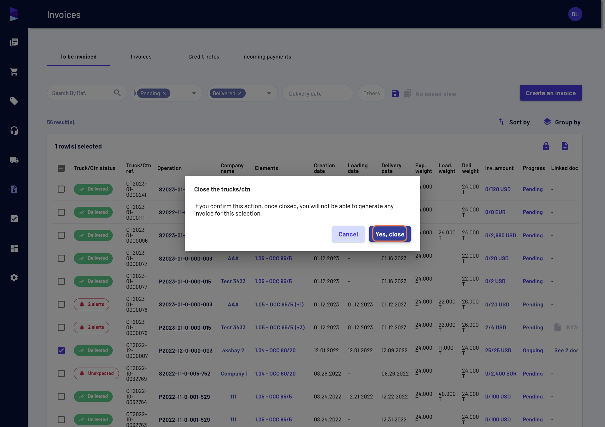605x427 pixels.
Task: Open the Others filter
Action: tap(372, 93)
